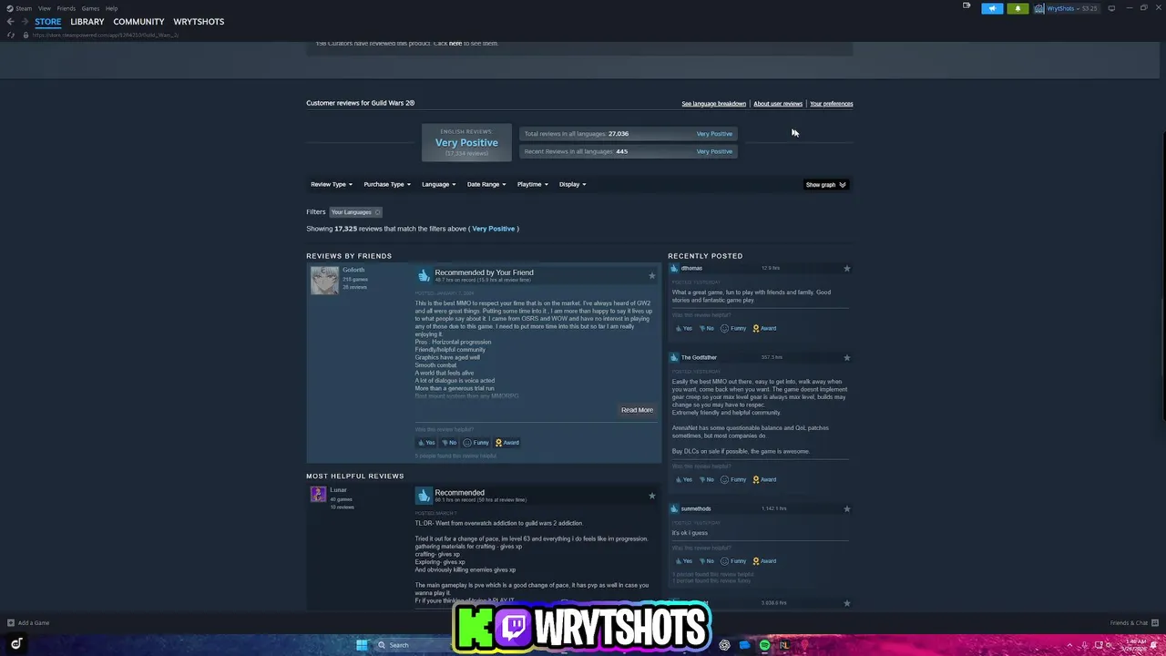Open Lunar's avatar in Most Helpful Reviews
The width and height of the screenshot is (1166, 656).
click(318, 495)
